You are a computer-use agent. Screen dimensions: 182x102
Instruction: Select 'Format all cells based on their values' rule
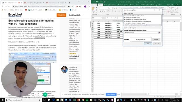(x=142, y=16)
